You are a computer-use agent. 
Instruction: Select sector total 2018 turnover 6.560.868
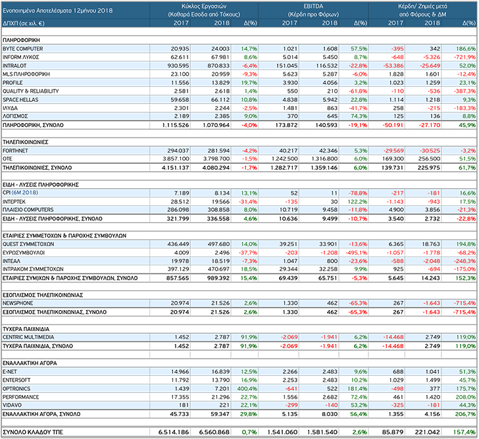[x=214, y=432]
